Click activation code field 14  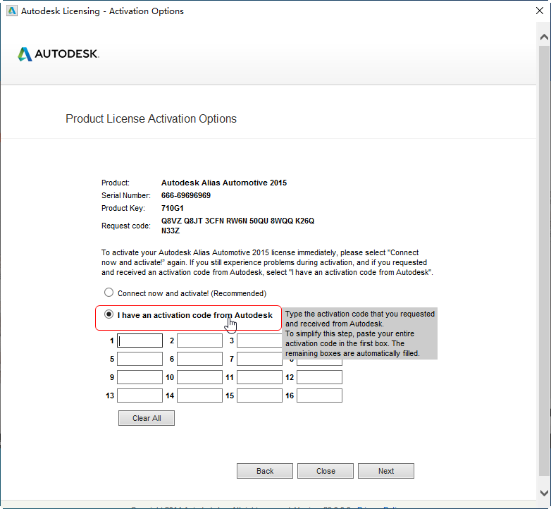(x=199, y=395)
